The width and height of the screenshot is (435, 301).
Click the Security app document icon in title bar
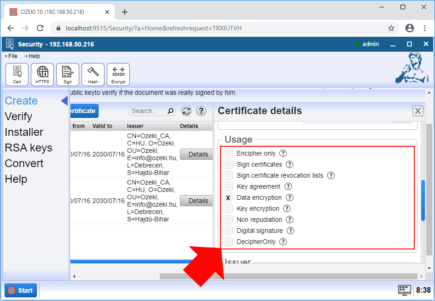click(10, 44)
